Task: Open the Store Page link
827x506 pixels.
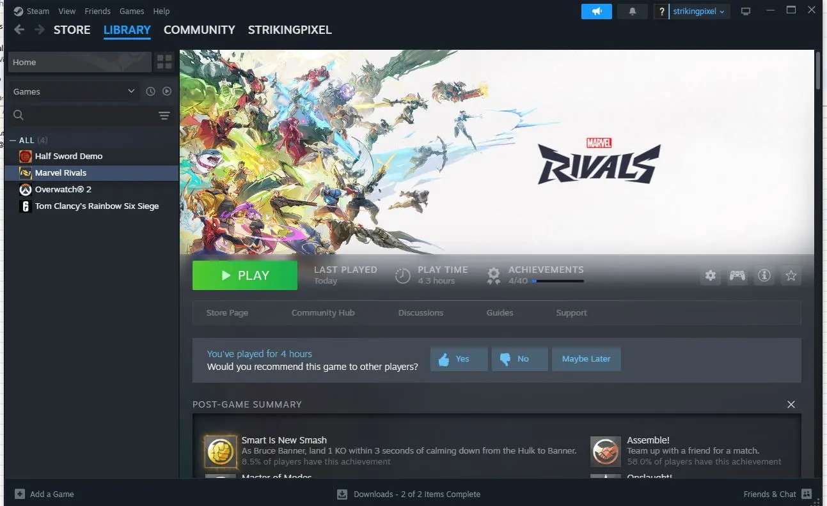Action: tap(227, 313)
